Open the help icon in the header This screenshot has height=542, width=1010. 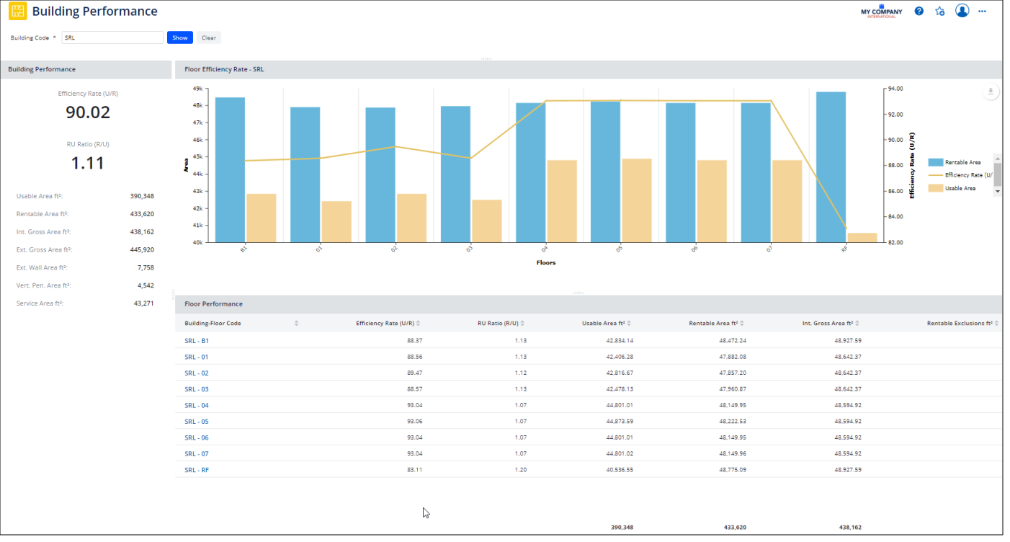click(x=919, y=11)
